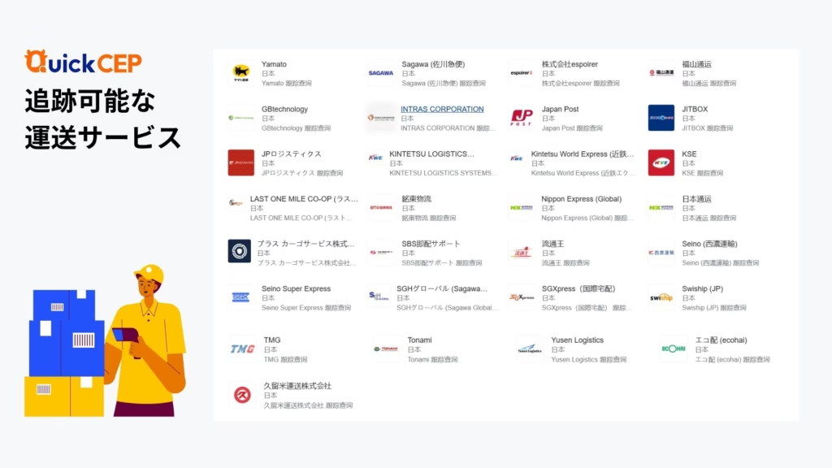This screenshot has width=832, height=468.
Task: Click the SBS即配サポート carrier name
Action: (431, 244)
